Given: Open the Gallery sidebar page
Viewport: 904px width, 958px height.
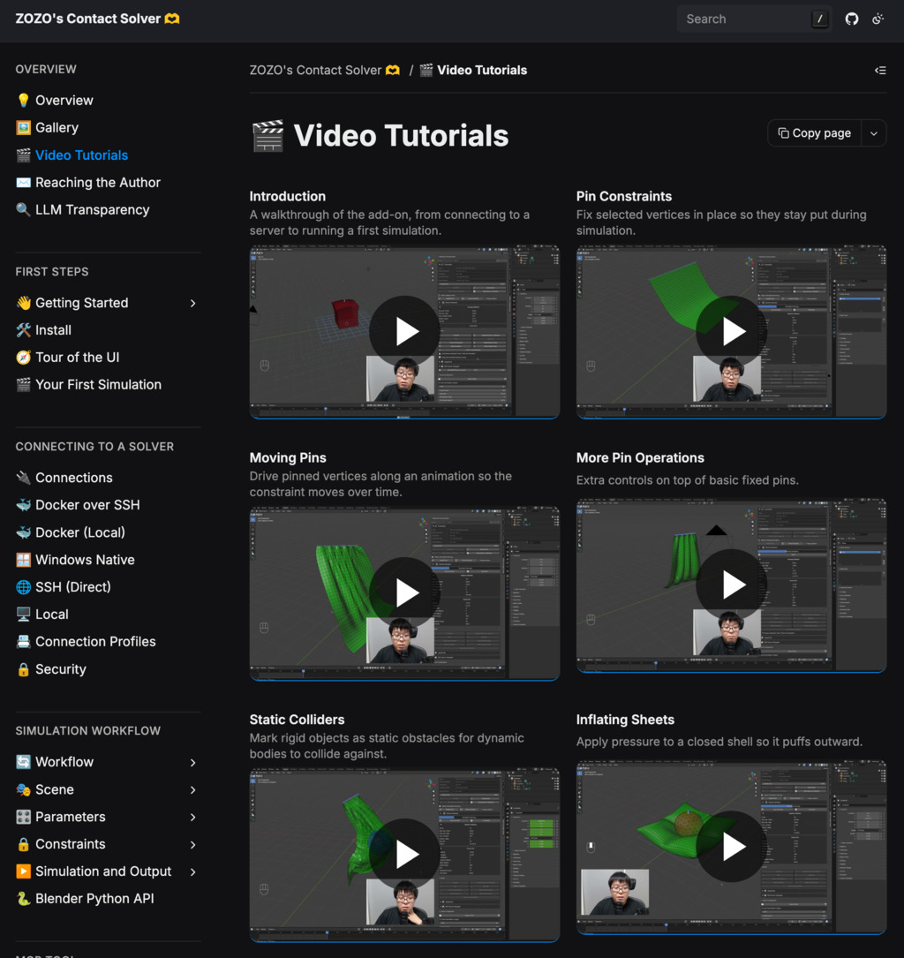Looking at the screenshot, I should (56, 128).
